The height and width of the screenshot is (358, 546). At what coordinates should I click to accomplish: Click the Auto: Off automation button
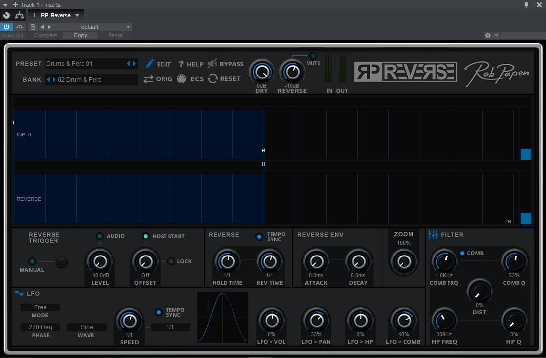13,35
